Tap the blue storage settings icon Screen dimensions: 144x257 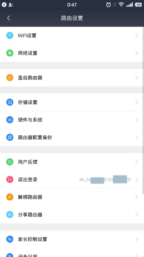click(10, 102)
